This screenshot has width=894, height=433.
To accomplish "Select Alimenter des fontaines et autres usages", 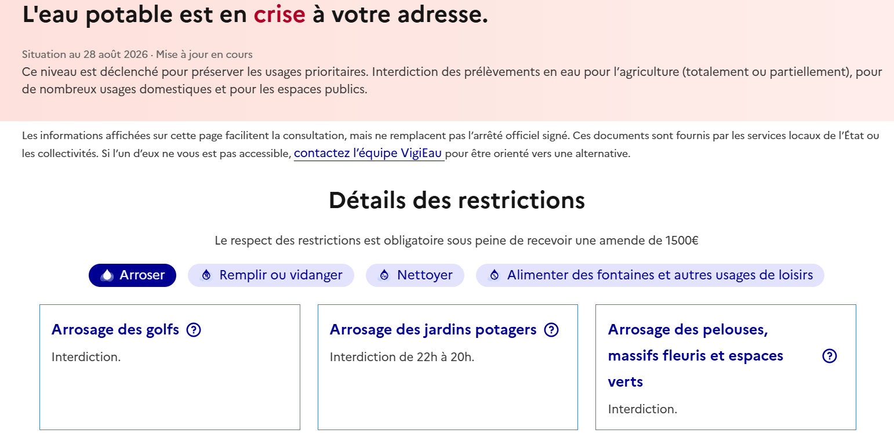I will click(650, 275).
